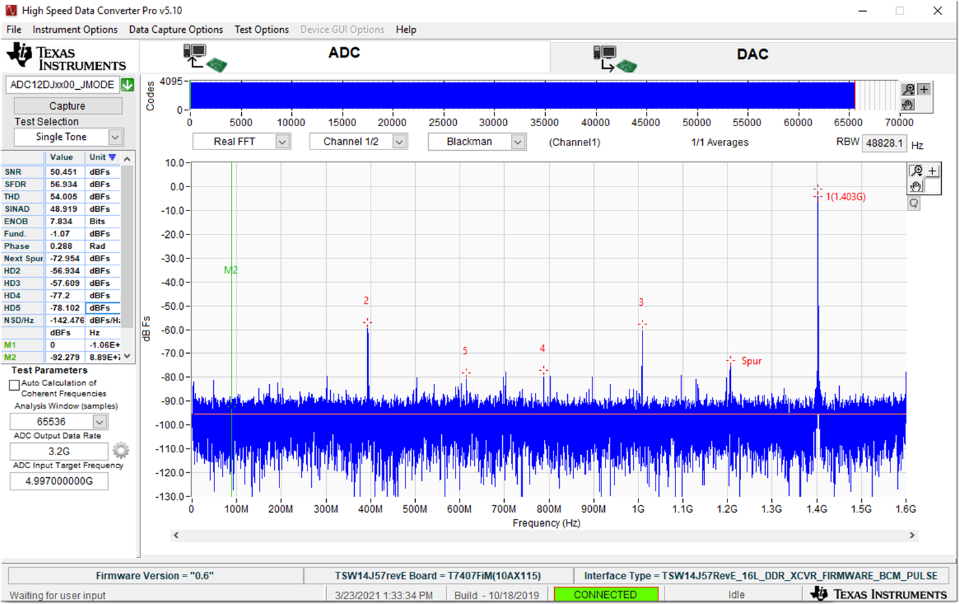This screenshot has height=604, width=959.
Task: Open the Real FFT dropdown
Action: click(x=282, y=142)
